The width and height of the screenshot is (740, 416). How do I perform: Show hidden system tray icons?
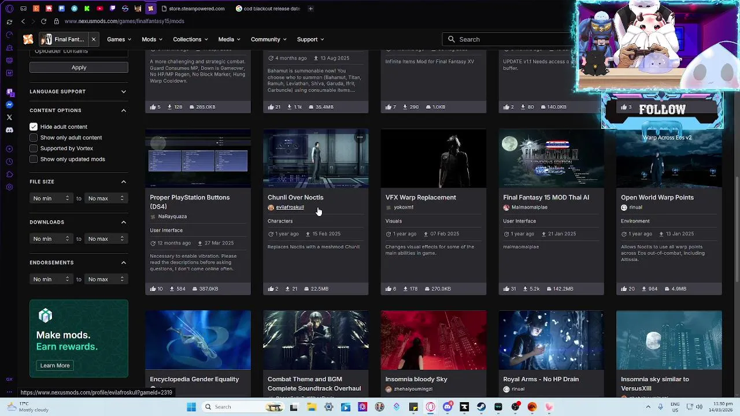[648, 407]
